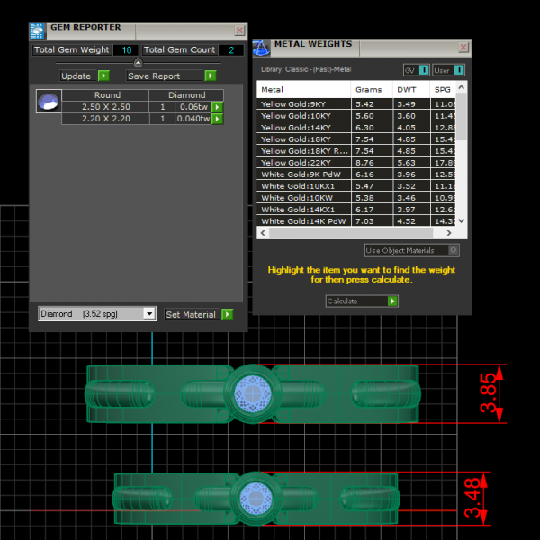Click green arrow on 0.040tw gem row
Image resolution: width=540 pixels, height=540 pixels.
(217, 119)
